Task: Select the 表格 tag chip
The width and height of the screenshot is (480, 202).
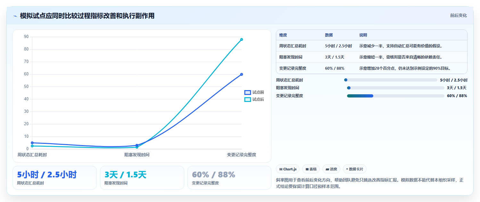Action: point(311,169)
